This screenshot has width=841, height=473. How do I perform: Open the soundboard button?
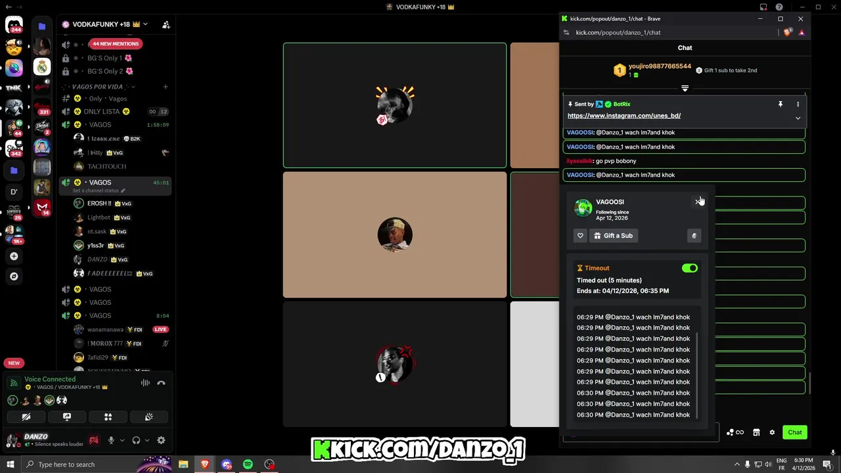click(149, 417)
